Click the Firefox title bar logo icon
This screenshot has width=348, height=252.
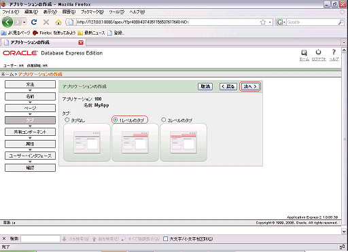click(x=3, y=4)
